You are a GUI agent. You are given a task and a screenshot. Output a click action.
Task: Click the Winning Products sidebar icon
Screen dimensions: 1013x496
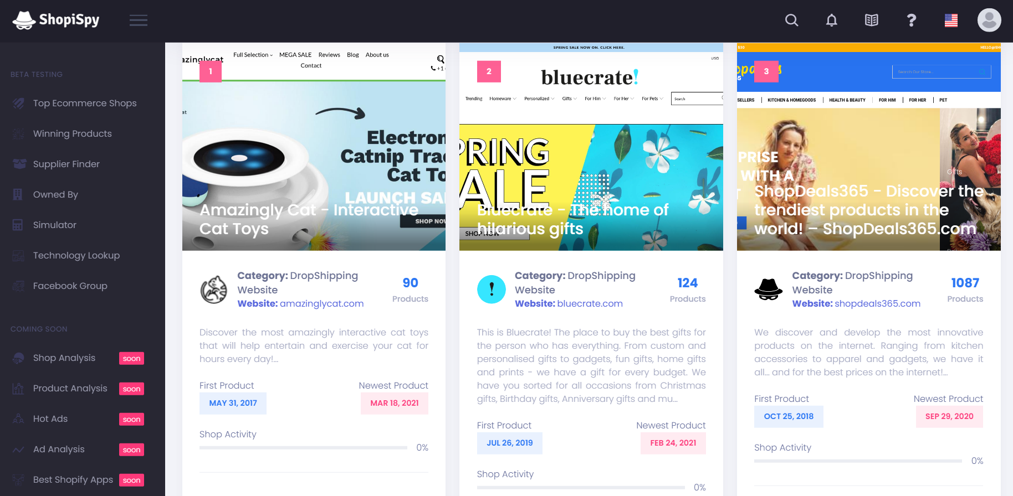coord(18,134)
